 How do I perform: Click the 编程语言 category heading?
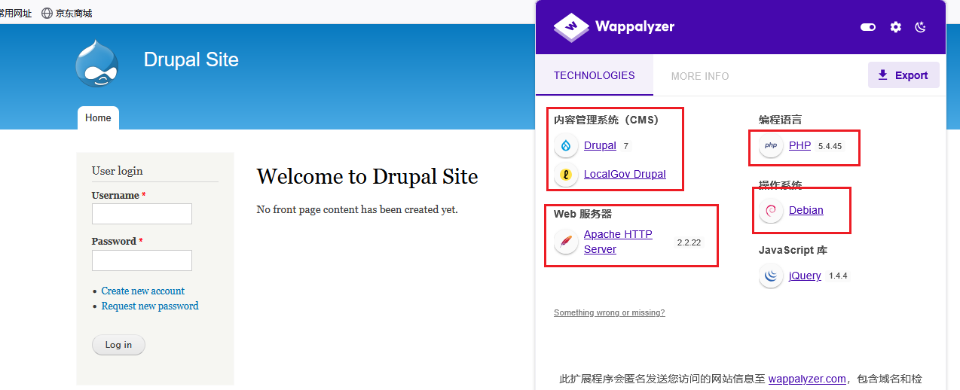781,120
